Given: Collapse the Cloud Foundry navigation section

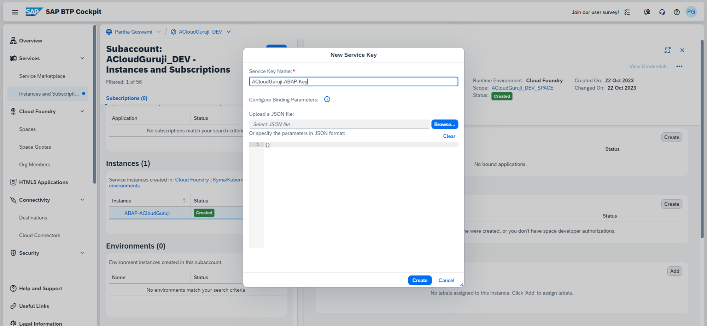Looking at the screenshot, I should (x=82, y=111).
